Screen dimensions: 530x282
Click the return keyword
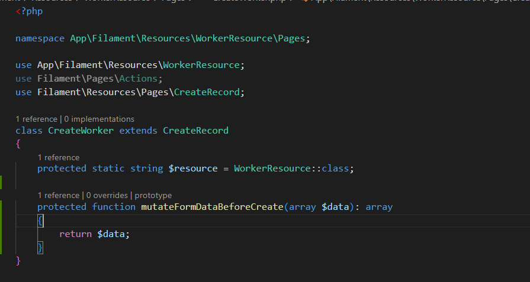coord(75,234)
